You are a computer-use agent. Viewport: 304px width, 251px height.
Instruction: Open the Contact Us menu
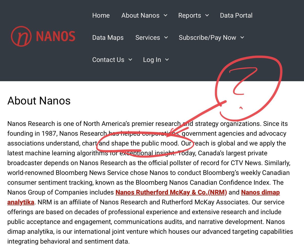(x=108, y=60)
